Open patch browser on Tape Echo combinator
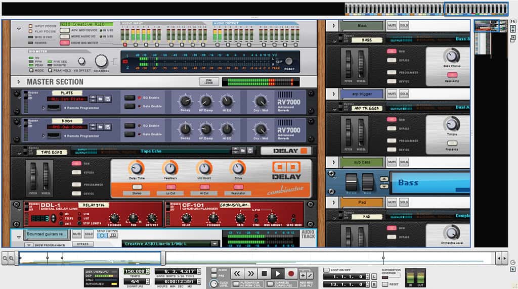Screen dimensions: 518x289 (x=243, y=151)
